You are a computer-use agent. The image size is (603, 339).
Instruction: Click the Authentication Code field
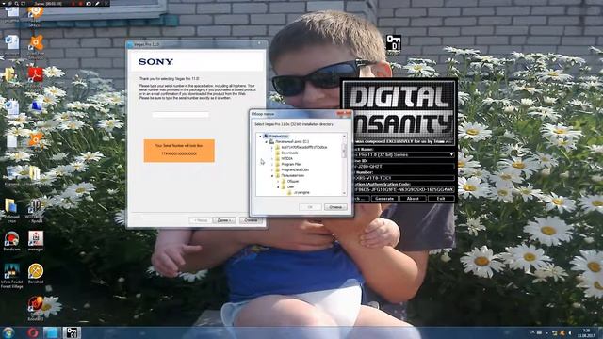403,189
